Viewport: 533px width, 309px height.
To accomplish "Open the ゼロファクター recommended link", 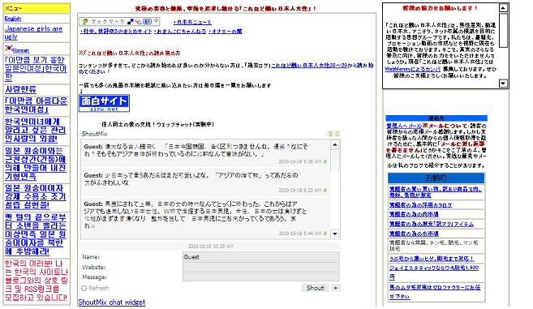I will click(435, 292).
